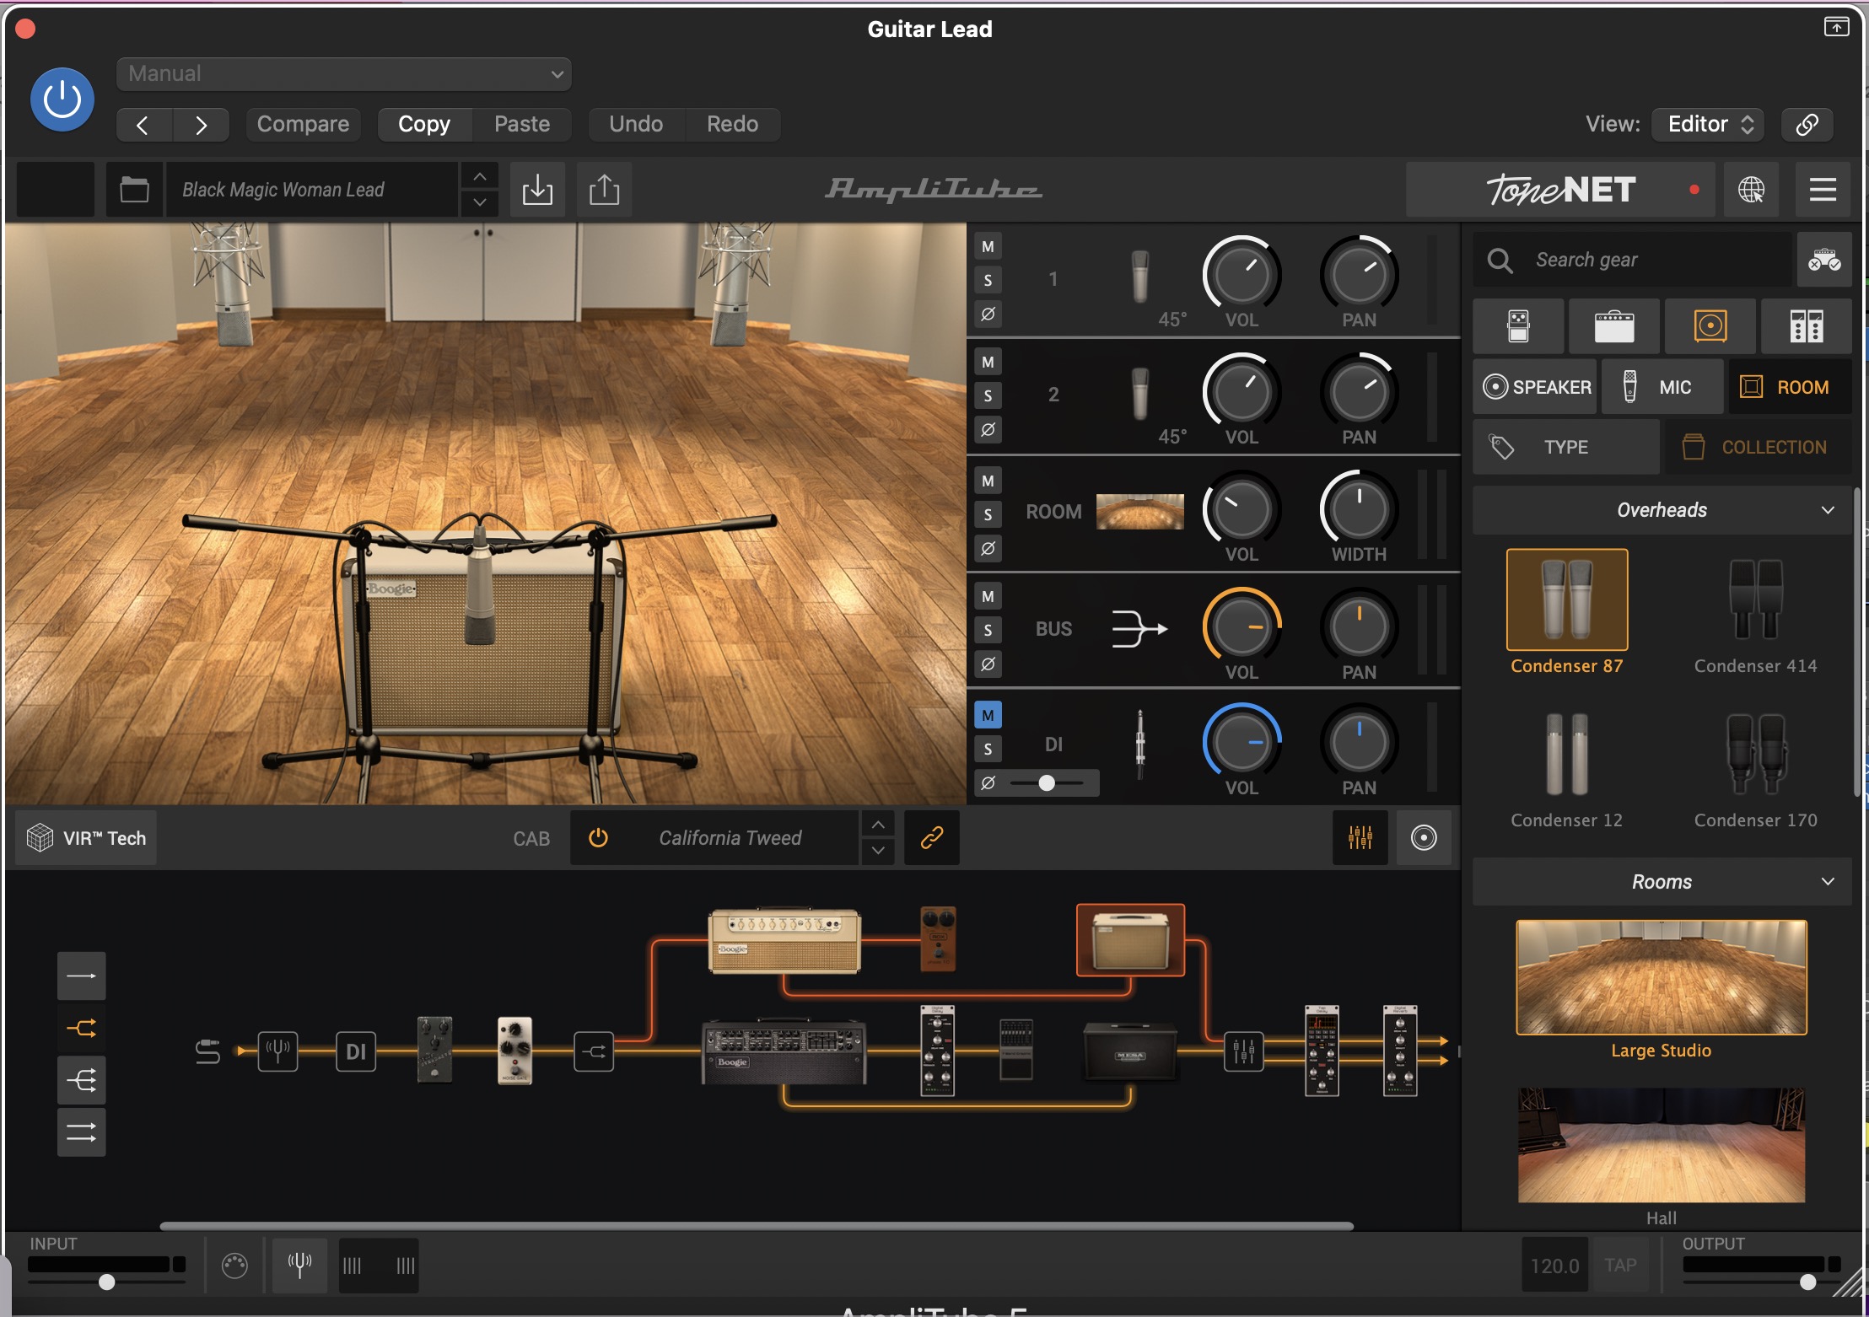Invert phase on mic channel 1
The height and width of the screenshot is (1317, 1869).
click(x=988, y=314)
